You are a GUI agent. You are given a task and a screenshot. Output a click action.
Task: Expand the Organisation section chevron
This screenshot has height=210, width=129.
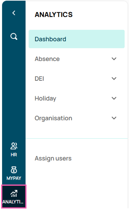pyautogui.click(x=114, y=118)
